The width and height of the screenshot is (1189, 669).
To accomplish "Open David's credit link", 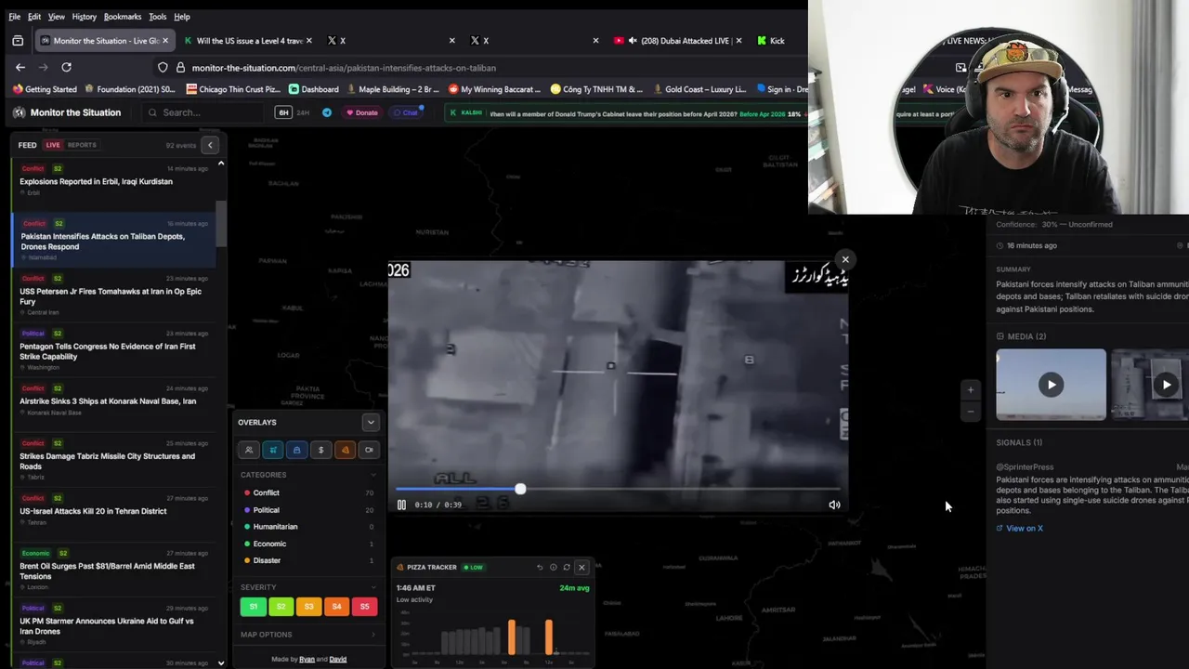I will (x=338, y=660).
